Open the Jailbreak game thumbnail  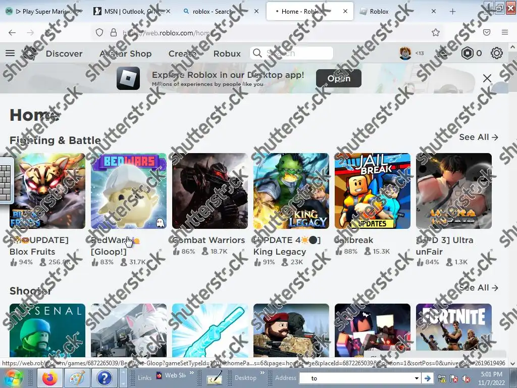tap(373, 190)
